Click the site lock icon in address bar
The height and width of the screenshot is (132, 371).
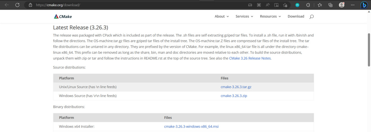coord(30,5)
